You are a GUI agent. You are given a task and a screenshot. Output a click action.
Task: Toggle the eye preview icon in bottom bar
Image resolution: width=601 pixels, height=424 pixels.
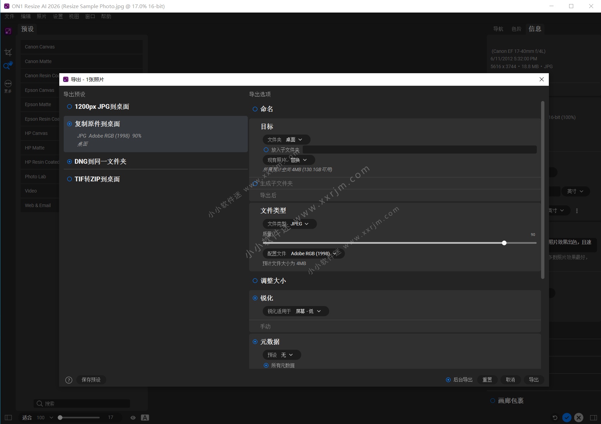pos(133,418)
